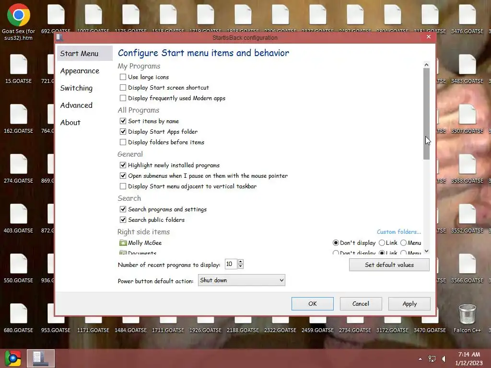Click the settings list scrollbar thumb

point(426,114)
